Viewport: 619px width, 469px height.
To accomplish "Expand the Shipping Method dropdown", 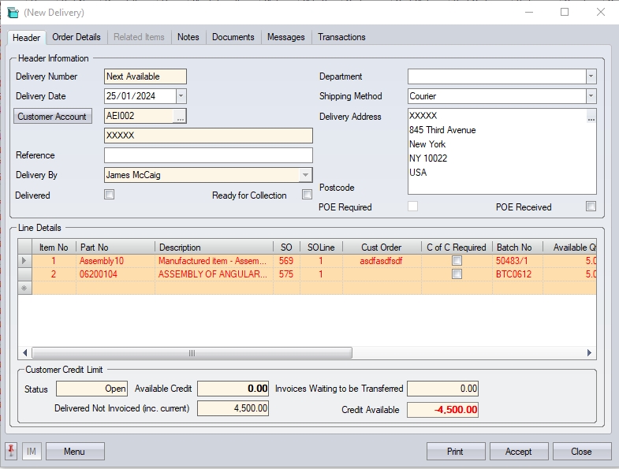I will tap(591, 96).
